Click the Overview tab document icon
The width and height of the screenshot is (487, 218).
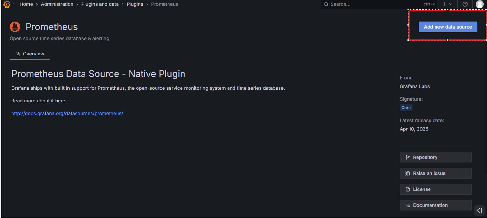click(18, 54)
